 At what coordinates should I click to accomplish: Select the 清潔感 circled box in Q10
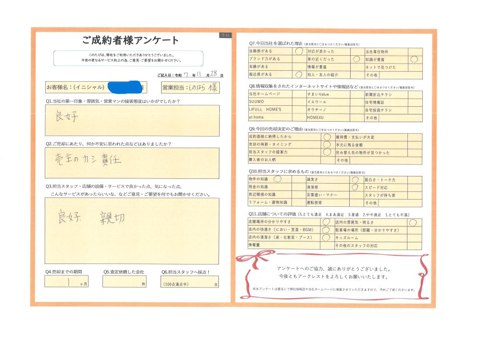355,187
